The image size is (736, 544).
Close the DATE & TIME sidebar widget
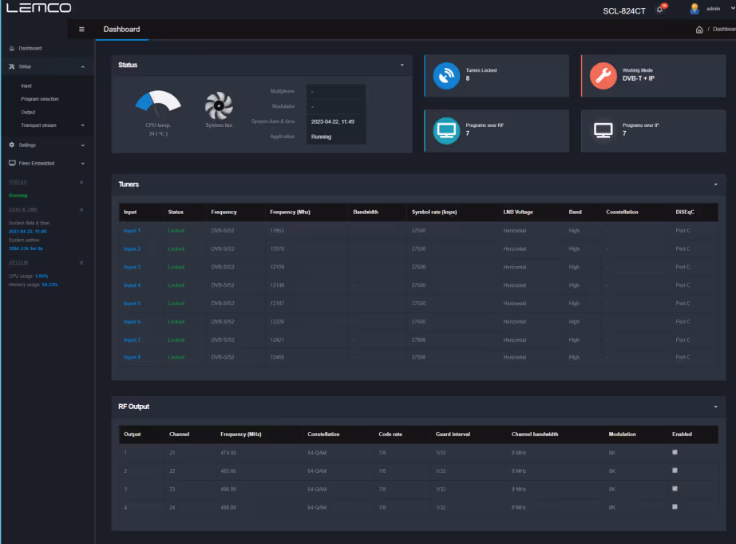pos(81,209)
